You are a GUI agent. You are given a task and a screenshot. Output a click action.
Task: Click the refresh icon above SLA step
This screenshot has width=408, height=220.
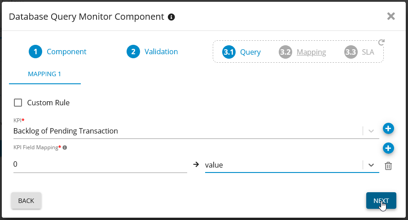[381, 43]
